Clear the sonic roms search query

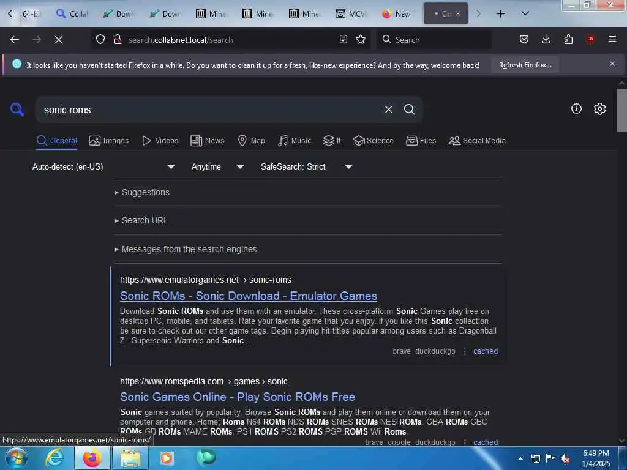point(388,109)
